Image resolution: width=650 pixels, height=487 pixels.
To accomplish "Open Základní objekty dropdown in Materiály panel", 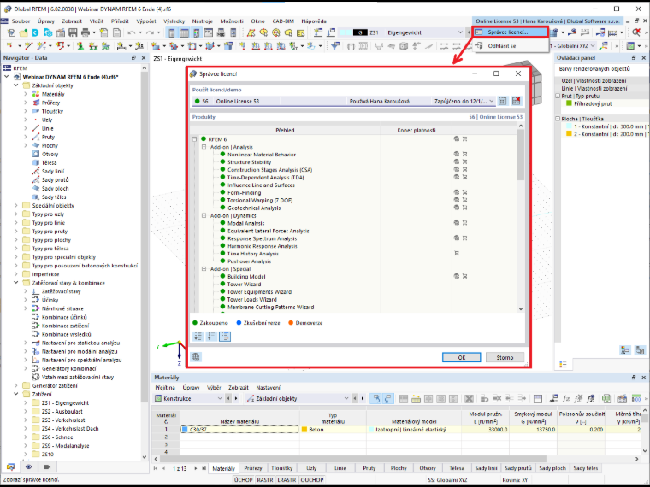I will tap(346, 398).
